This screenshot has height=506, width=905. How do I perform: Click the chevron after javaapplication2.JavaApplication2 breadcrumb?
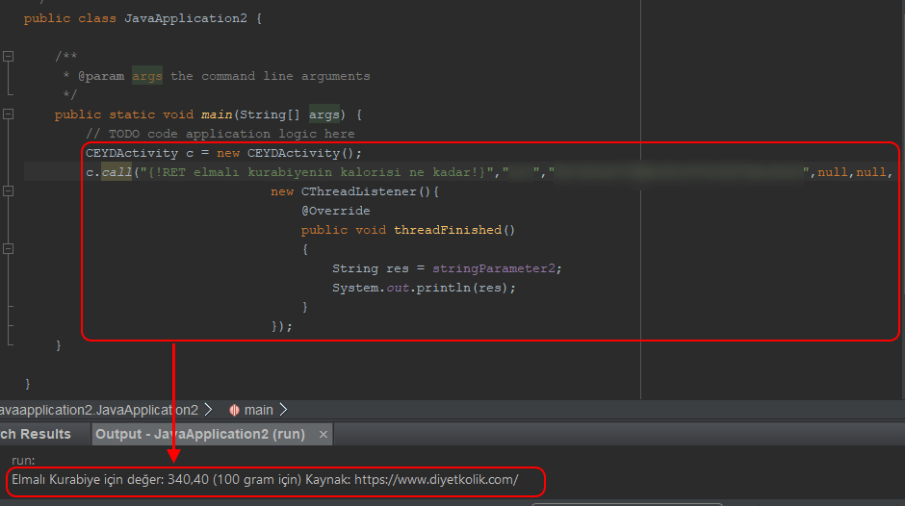coord(209,410)
